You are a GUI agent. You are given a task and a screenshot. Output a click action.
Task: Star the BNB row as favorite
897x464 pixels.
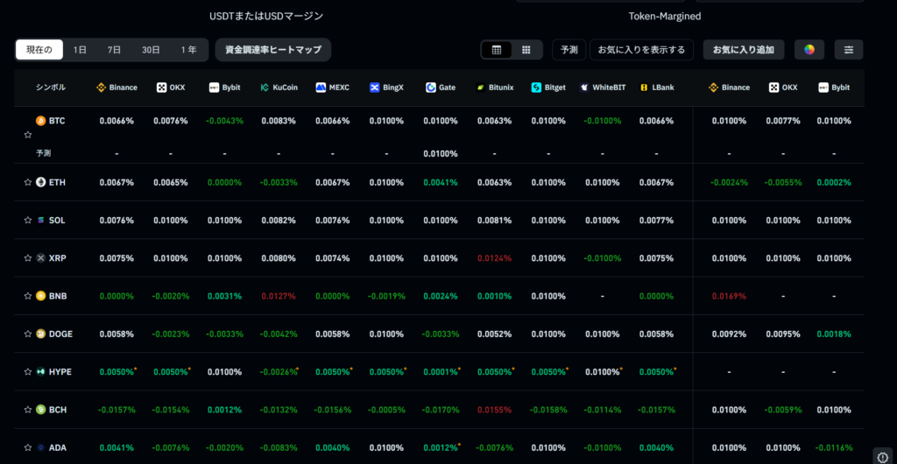(x=27, y=296)
